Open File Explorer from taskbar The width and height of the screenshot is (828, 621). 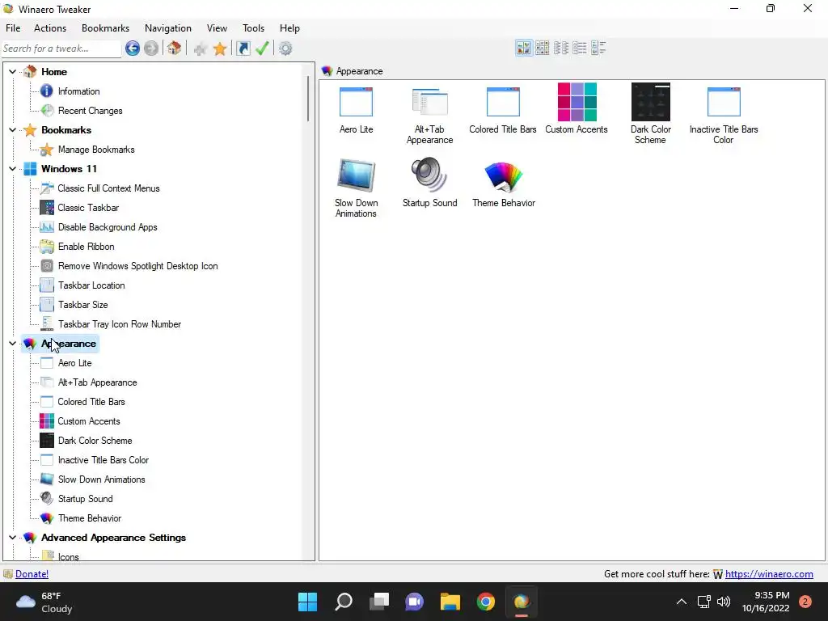(450, 602)
